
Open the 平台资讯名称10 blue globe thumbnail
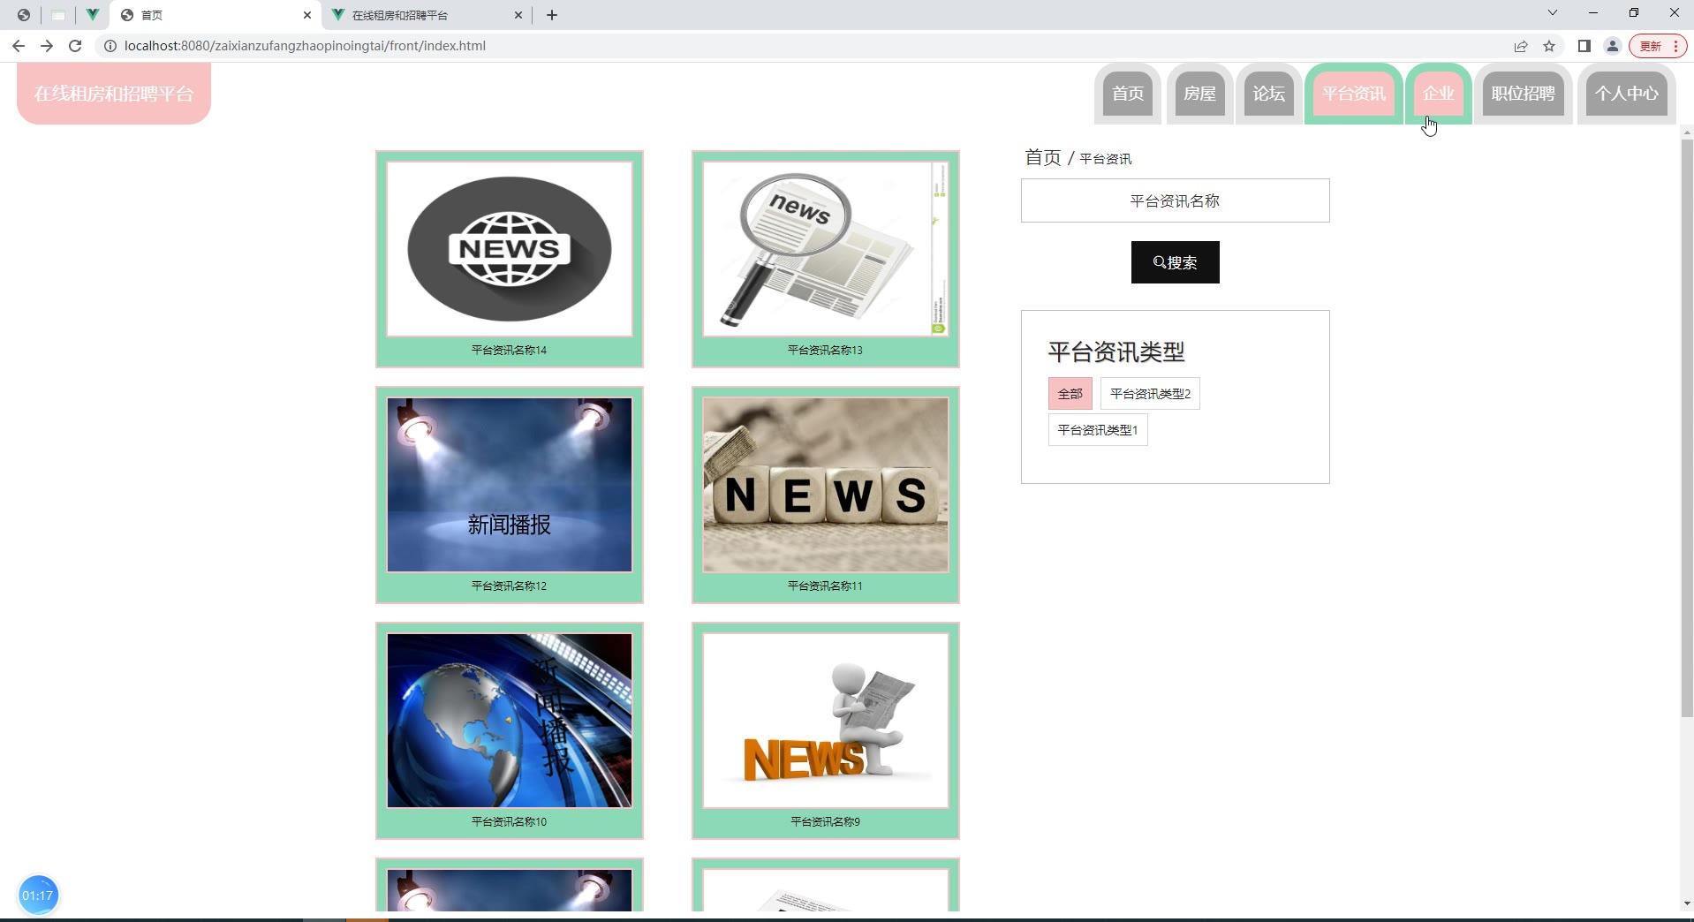[x=510, y=721]
